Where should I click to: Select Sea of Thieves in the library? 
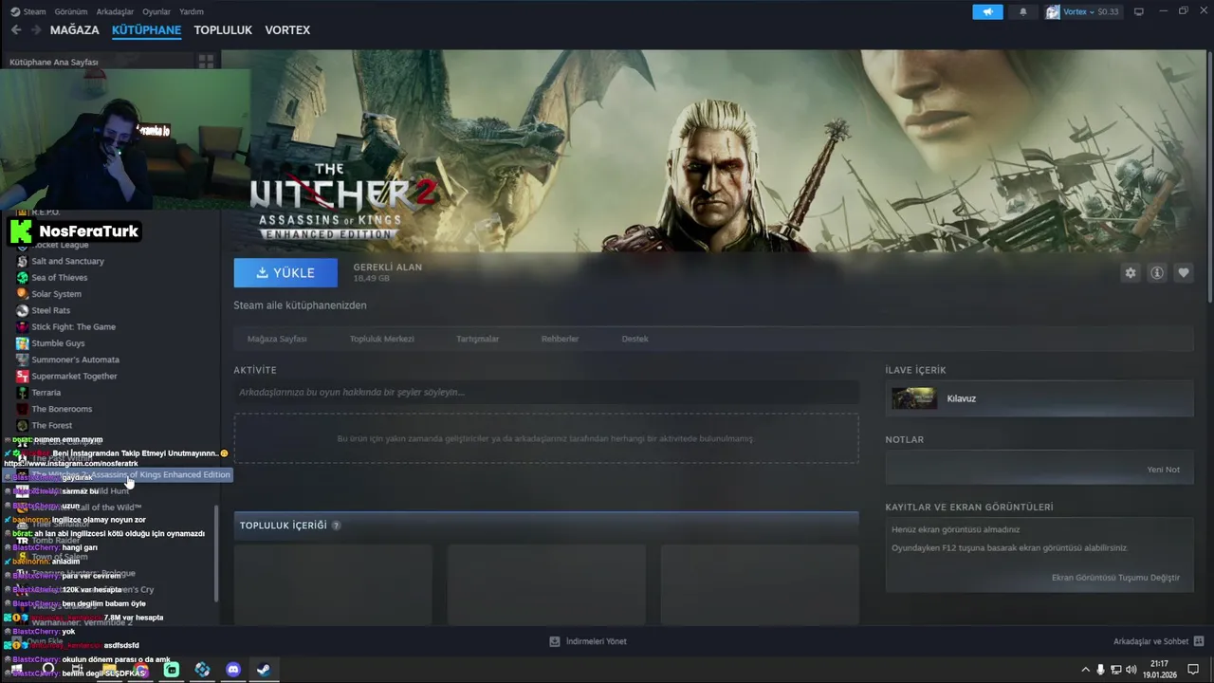[x=59, y=277]
